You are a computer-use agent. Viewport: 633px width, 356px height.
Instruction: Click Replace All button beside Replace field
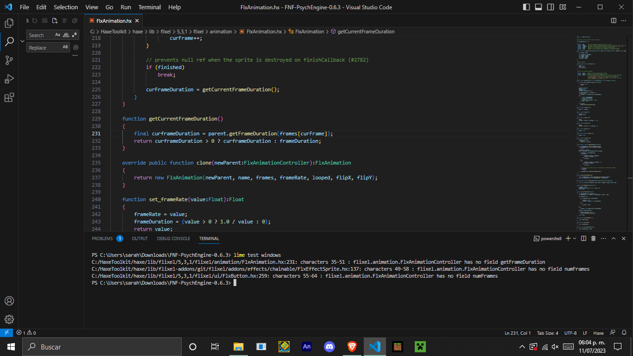[x=76, y=47]
